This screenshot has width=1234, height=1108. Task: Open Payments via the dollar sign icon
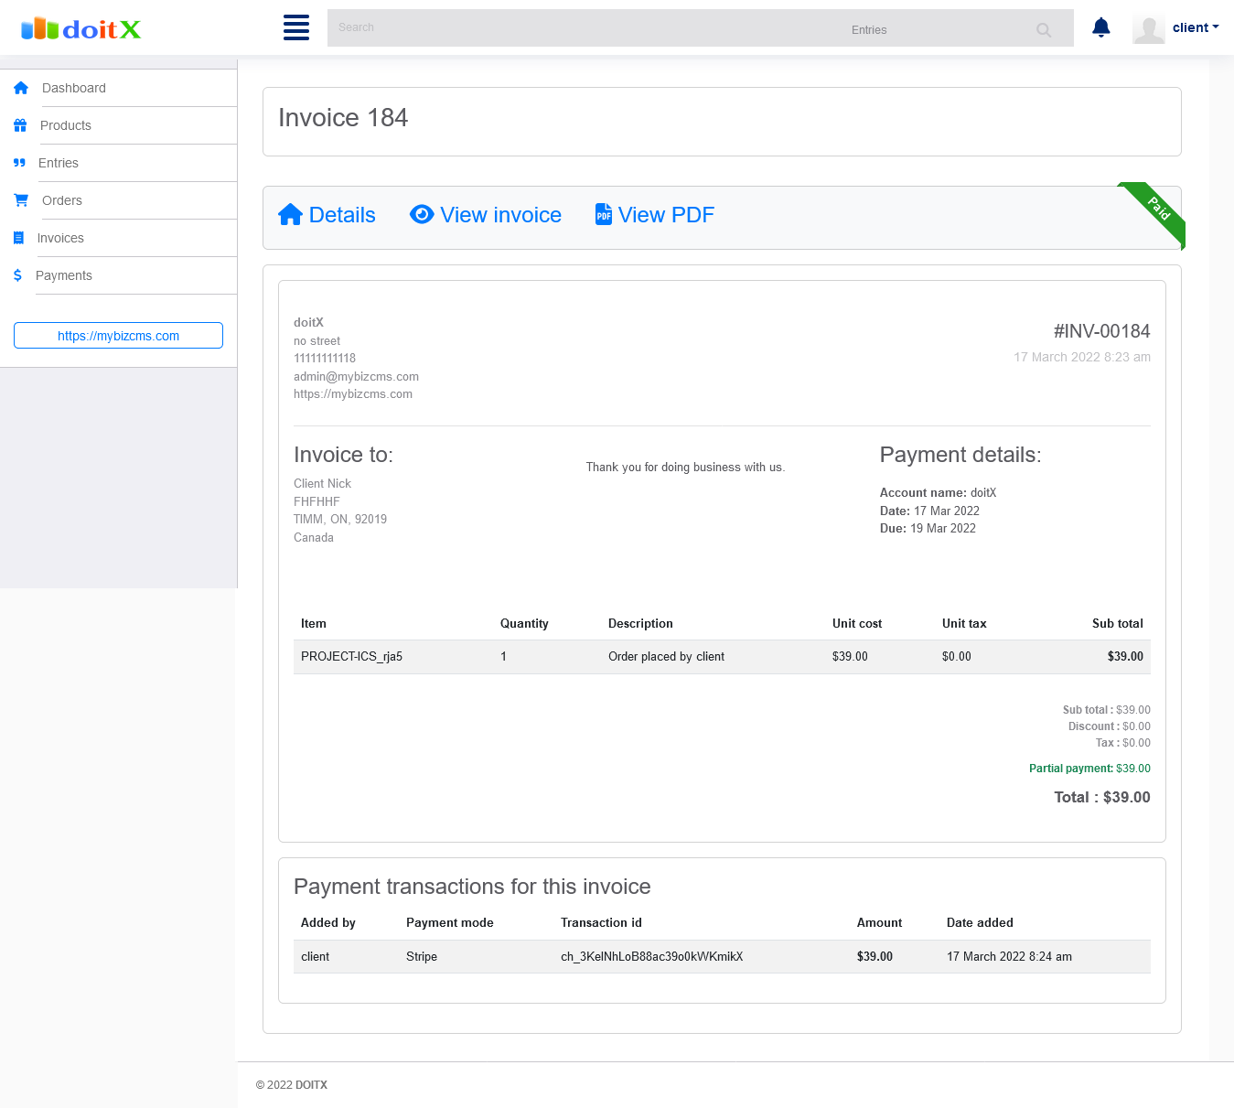[x=18, y=275]
